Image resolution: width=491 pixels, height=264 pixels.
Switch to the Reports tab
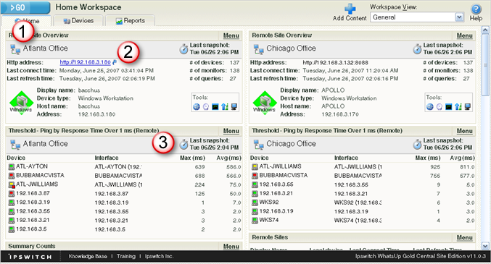131,21
